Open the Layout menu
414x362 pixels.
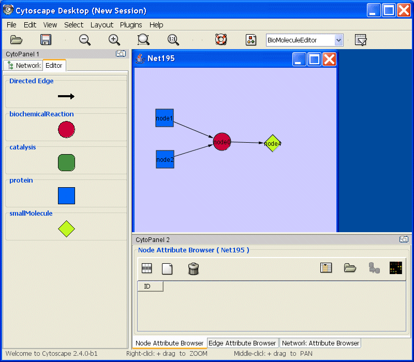(x=102, y=25)
